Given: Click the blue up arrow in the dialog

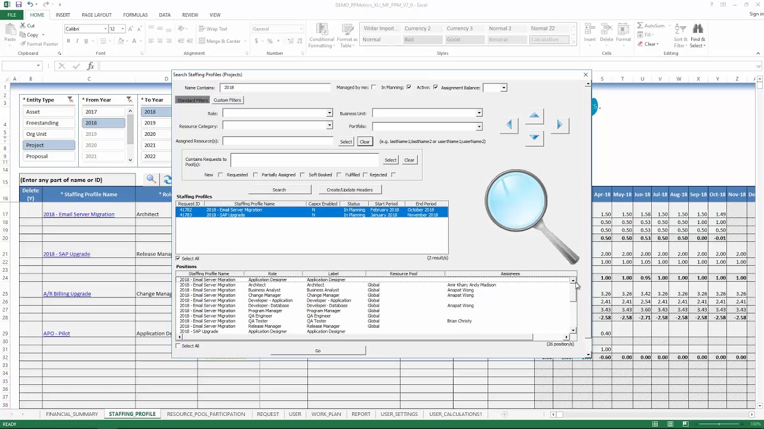Looking at the screenshot, I should point(534,115).
